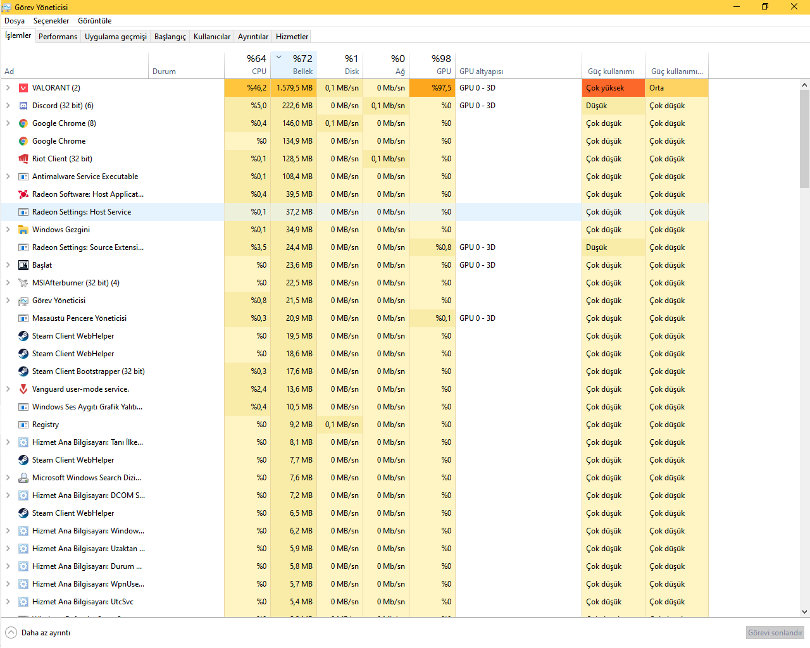Expand the VALORANT (2) process group
The height and width of the screenshot is (648, 810).
click(x=8, y=88)
